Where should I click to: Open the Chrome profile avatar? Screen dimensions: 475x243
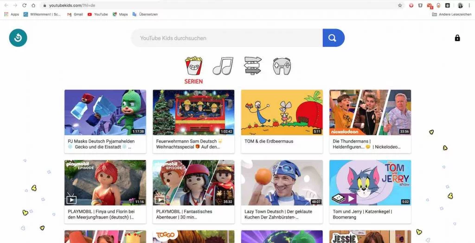(460, 6)
